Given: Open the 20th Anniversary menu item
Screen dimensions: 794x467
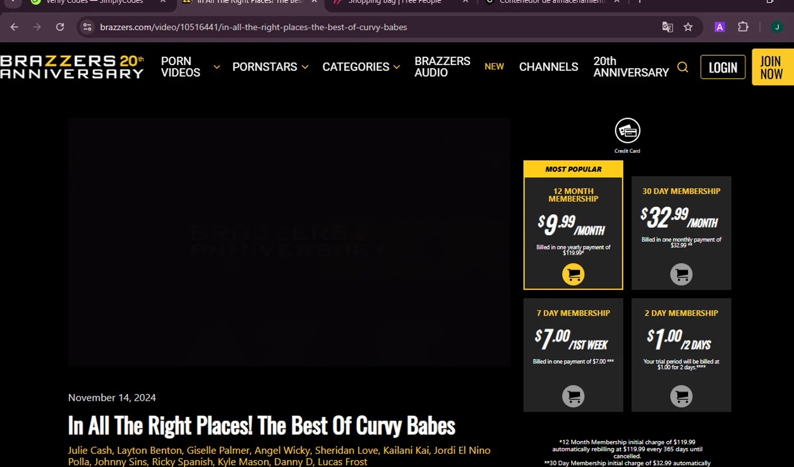Looking at the screenshot, I should pyautogui.click(x=631, y=67).
